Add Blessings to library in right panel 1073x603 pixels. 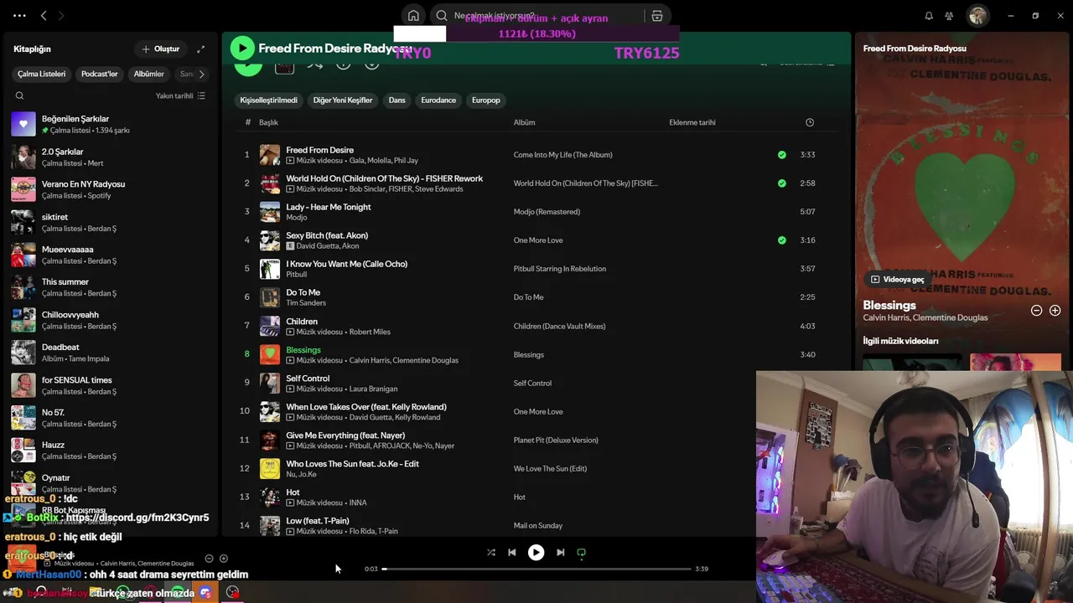1055,311
